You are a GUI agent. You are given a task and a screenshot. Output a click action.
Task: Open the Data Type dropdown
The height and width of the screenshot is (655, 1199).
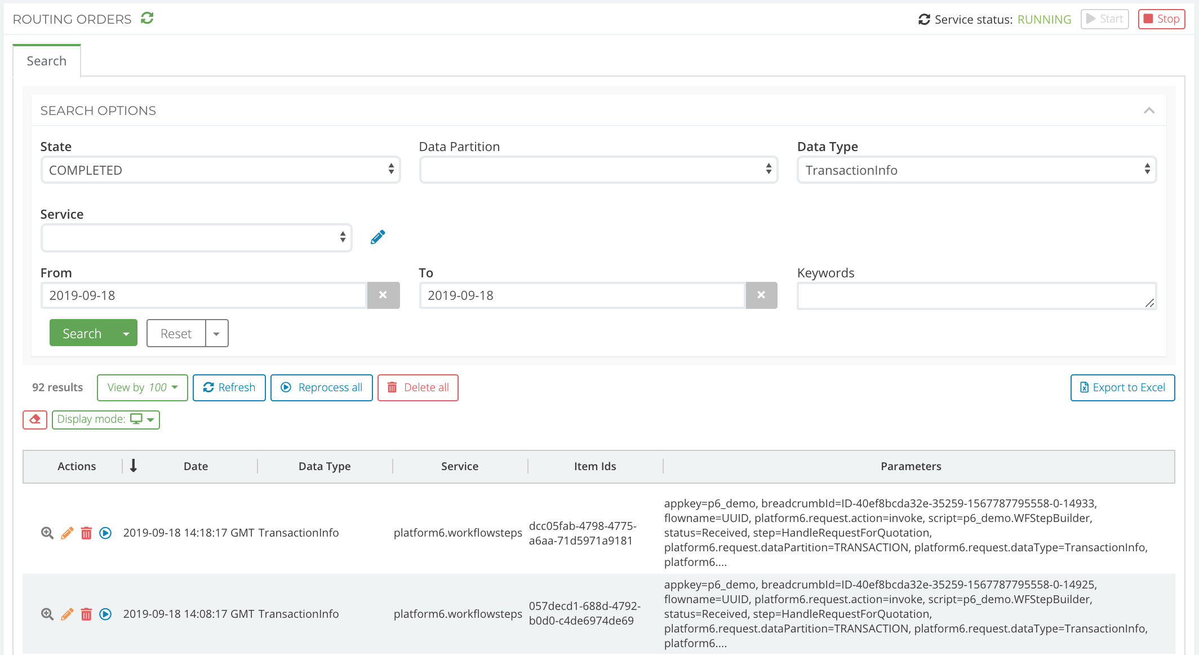[976, 170]
